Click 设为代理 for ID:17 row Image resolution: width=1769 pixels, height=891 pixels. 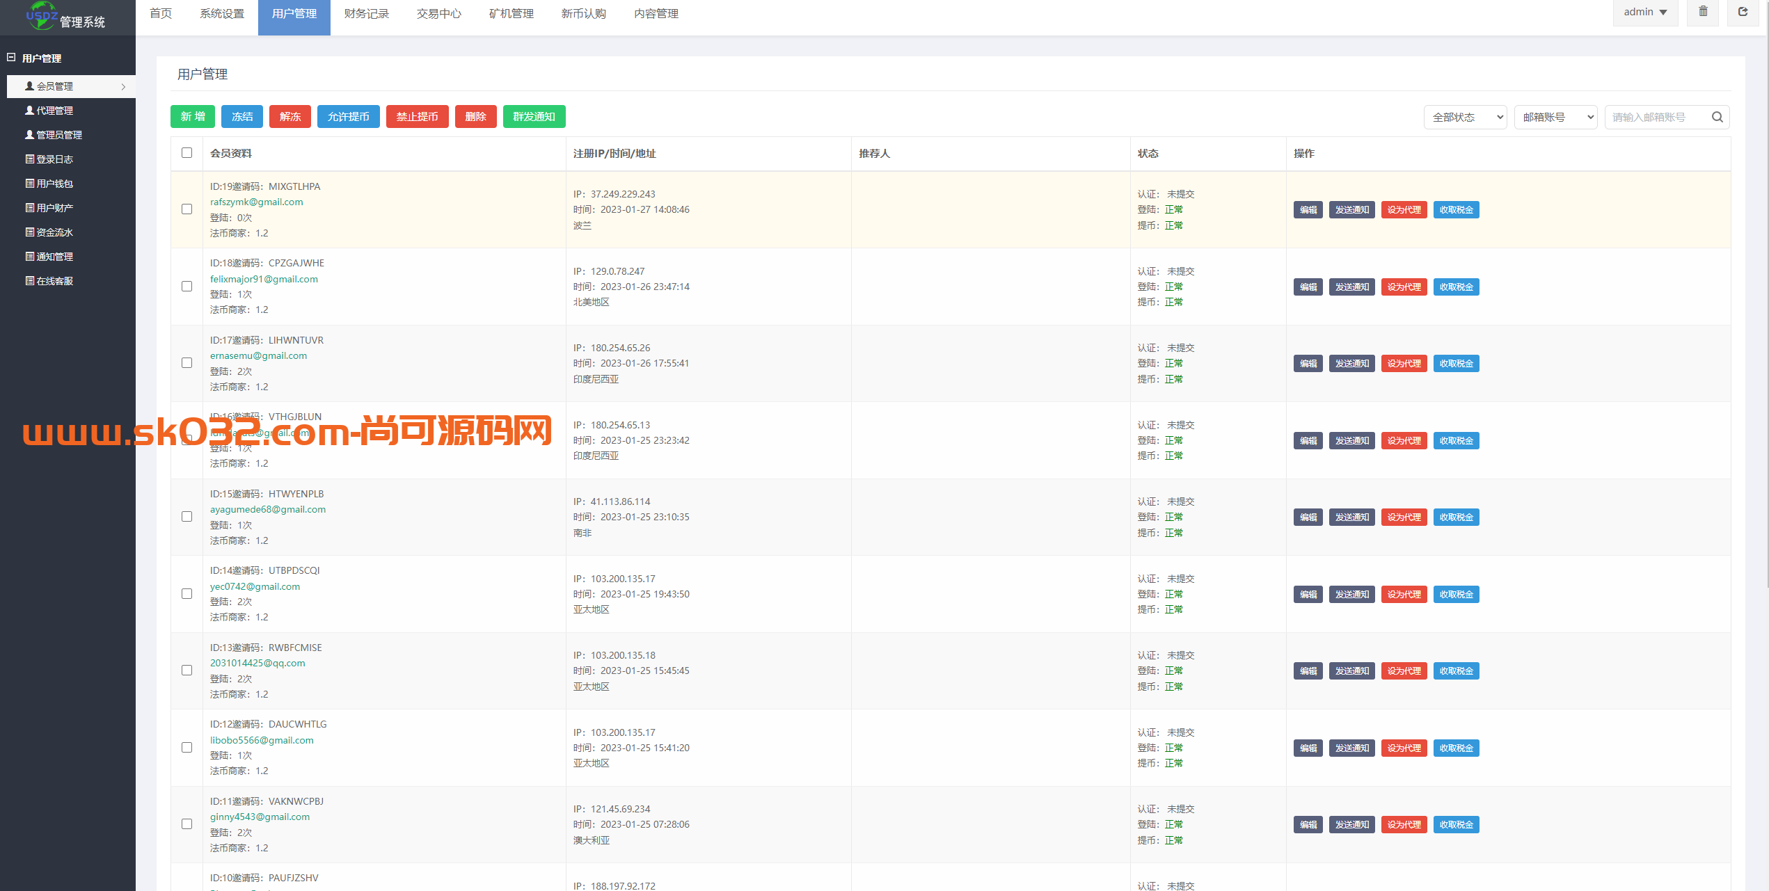pyautogui.click(x=1404, y=364)
